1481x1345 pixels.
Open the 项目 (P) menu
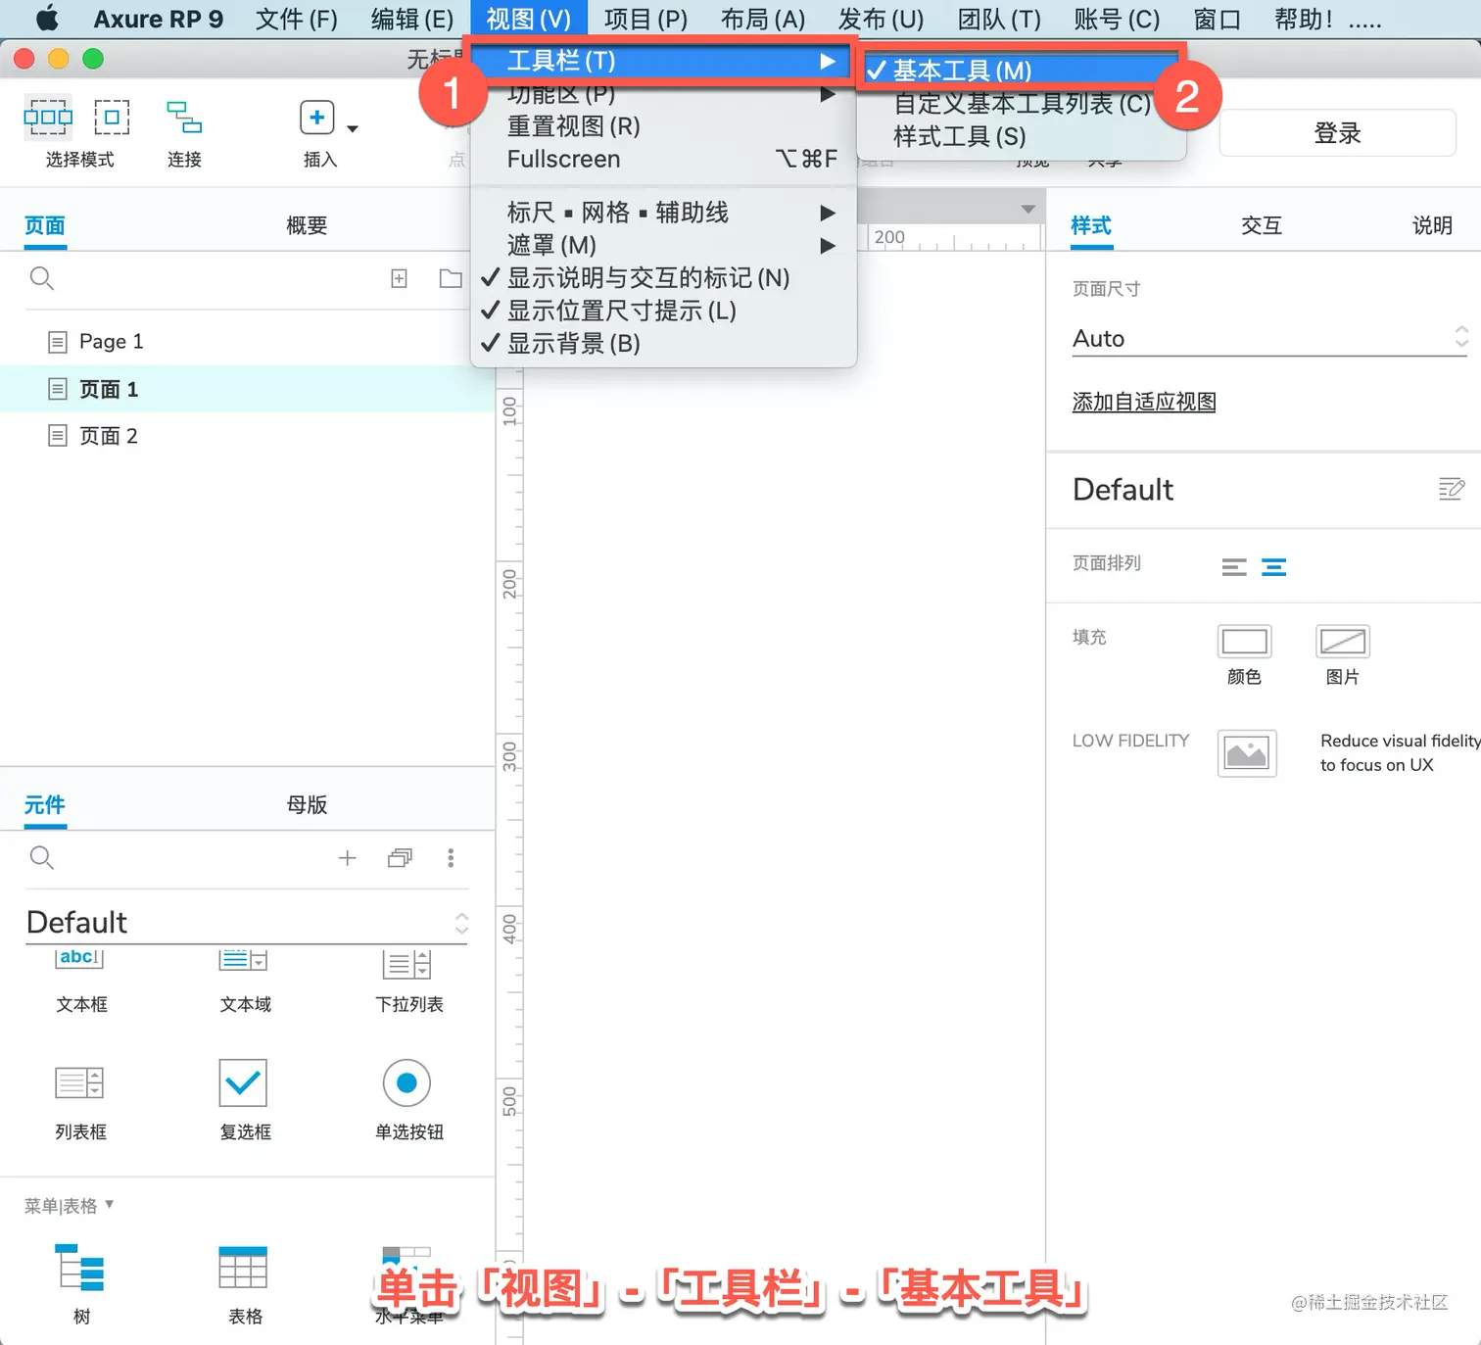pos(645,20)
